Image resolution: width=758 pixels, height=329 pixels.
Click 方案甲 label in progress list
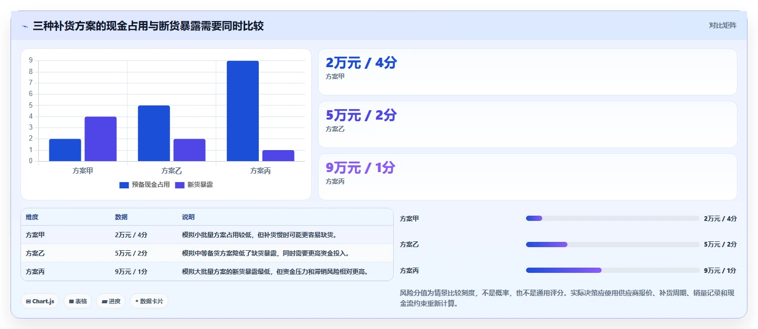(x=409, y=219)
